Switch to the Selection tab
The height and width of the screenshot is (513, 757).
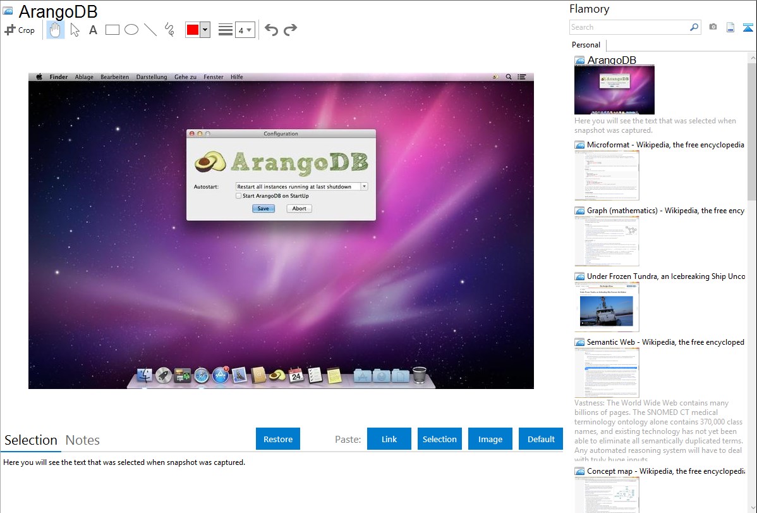tap(31, 440)
